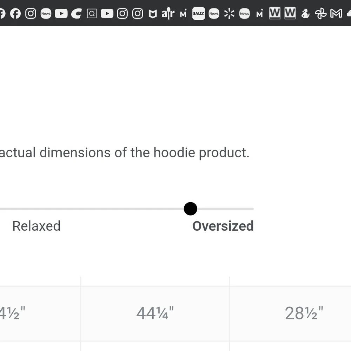The width and height of the screenshot is (351, 351).
Task: Tap the YouTube icon left of crescent icon
Action: tap(61, 14)
